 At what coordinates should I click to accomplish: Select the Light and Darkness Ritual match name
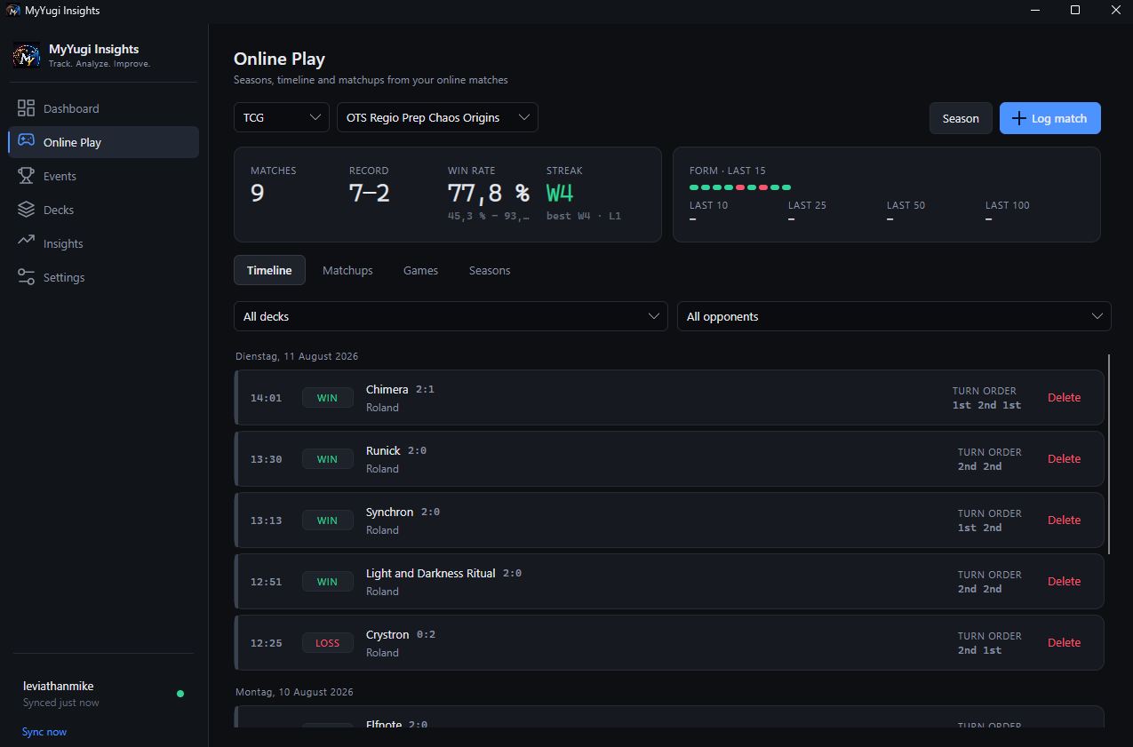[431, 573]
